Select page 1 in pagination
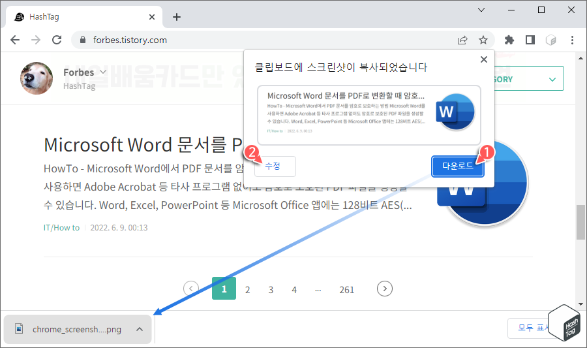 [224, 289]
